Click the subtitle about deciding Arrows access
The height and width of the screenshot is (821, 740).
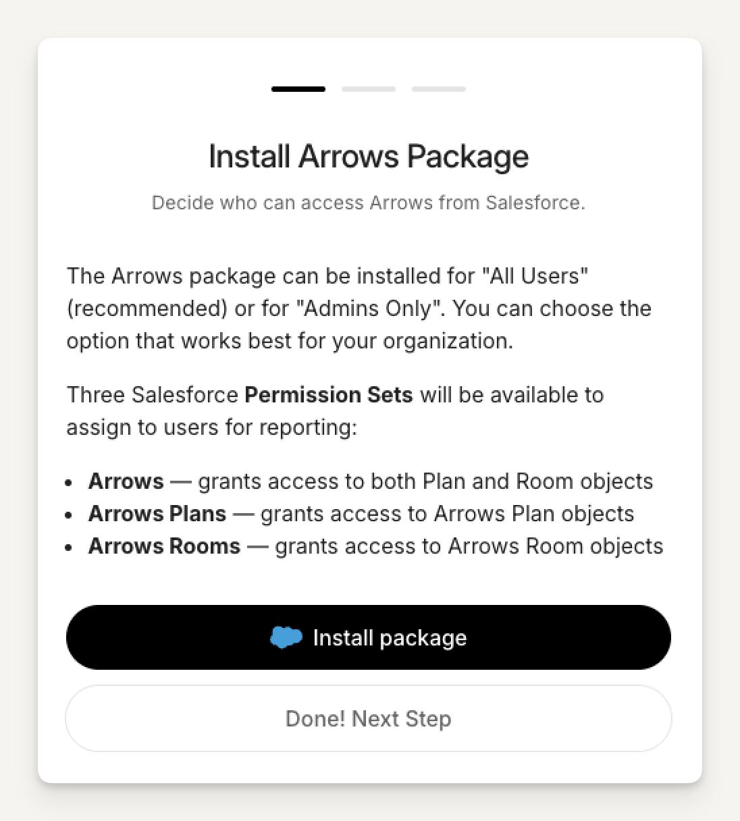tap(369, 203)
